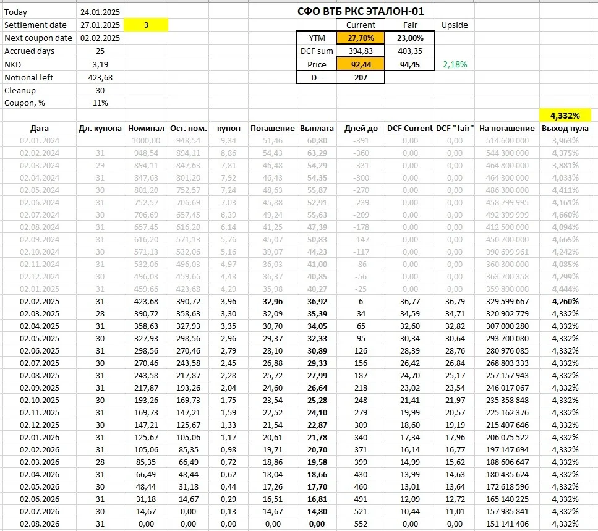Click the fair Price cell 94,45
This screenshot has height=531, width=598.
pyautogui.click(x=410, y=64)
